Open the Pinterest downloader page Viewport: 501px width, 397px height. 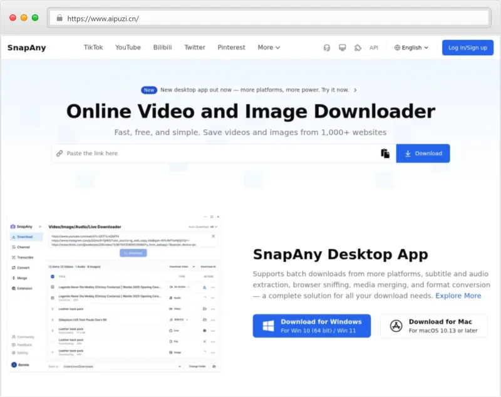click(231, 47)
